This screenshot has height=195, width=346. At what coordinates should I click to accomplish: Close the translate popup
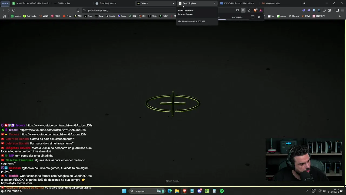(x=259, y=17)
